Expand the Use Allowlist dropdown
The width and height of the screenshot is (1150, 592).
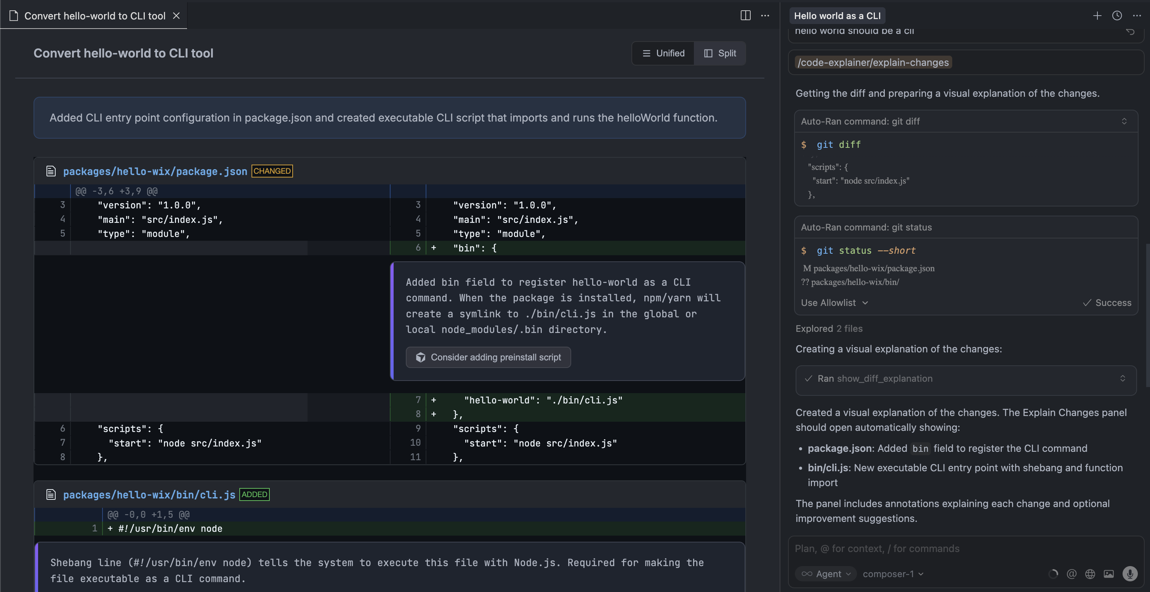(834, 302)
